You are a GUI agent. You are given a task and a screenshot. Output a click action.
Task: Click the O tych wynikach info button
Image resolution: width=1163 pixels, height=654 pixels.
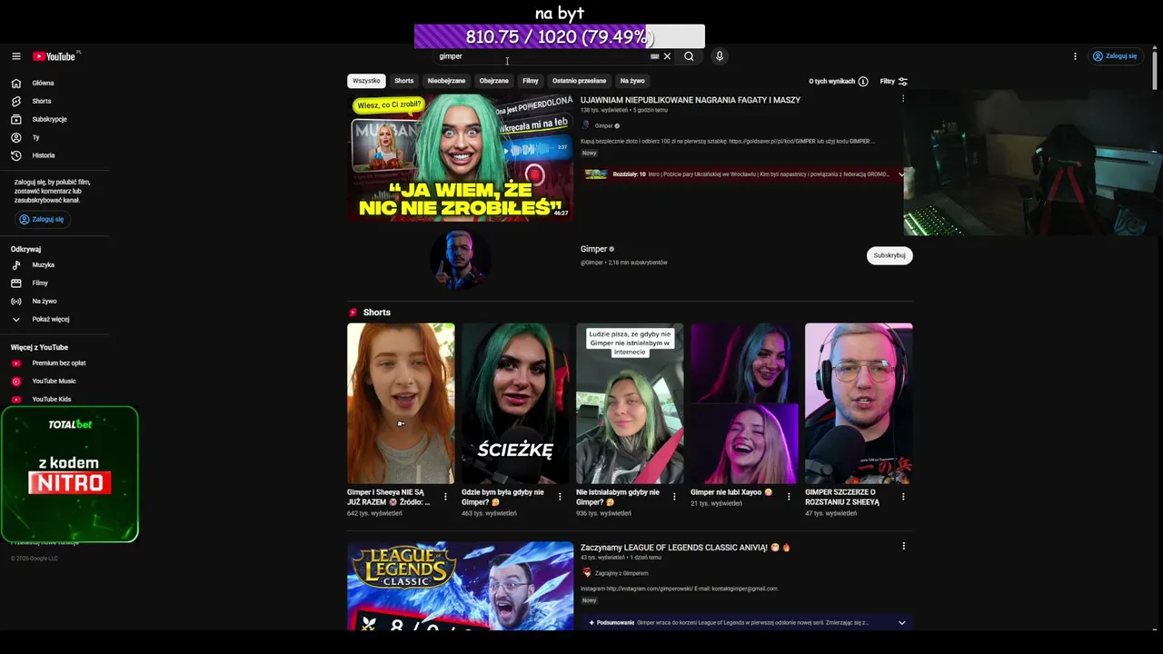(x=838, y=82)
